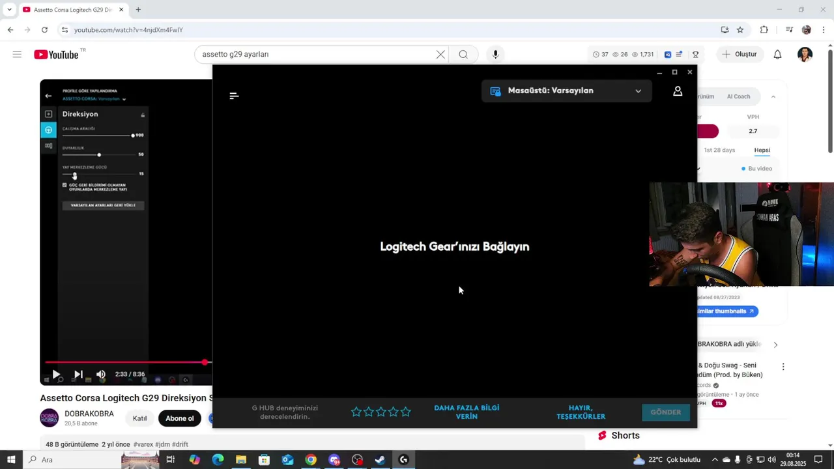834x469 pixels.
Task: Open Steam from the taskbar
Action: 380,460
